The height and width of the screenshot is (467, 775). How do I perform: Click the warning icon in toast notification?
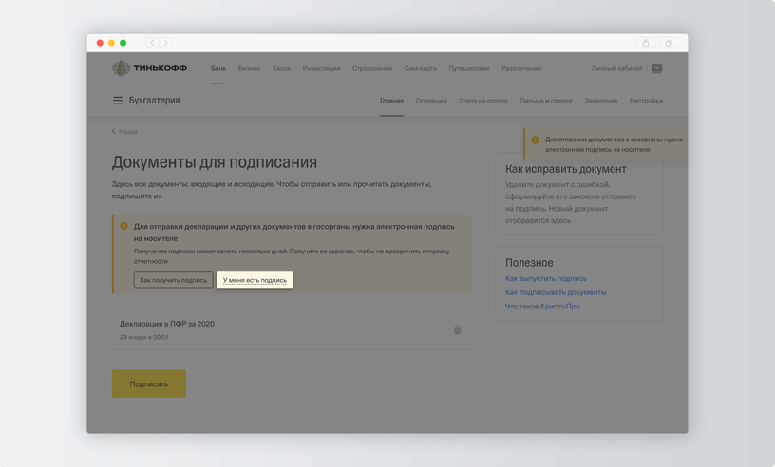(x=535, y=140)
